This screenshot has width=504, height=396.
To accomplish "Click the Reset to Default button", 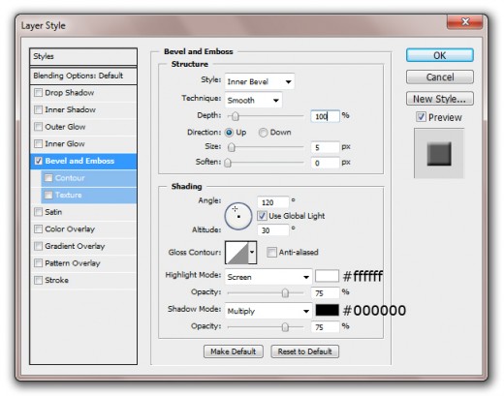I will (304, 351).
